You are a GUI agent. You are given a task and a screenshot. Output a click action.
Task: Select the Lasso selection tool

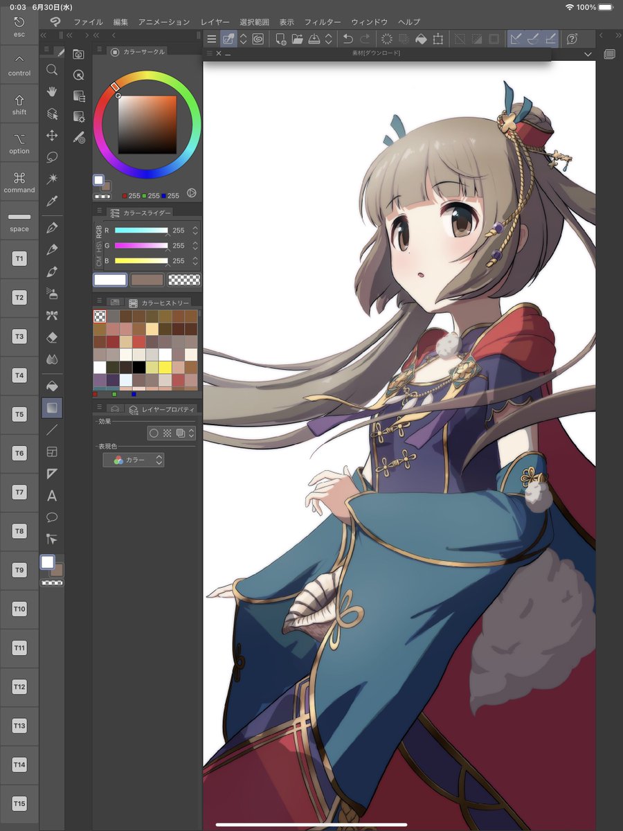click(52, 157)
